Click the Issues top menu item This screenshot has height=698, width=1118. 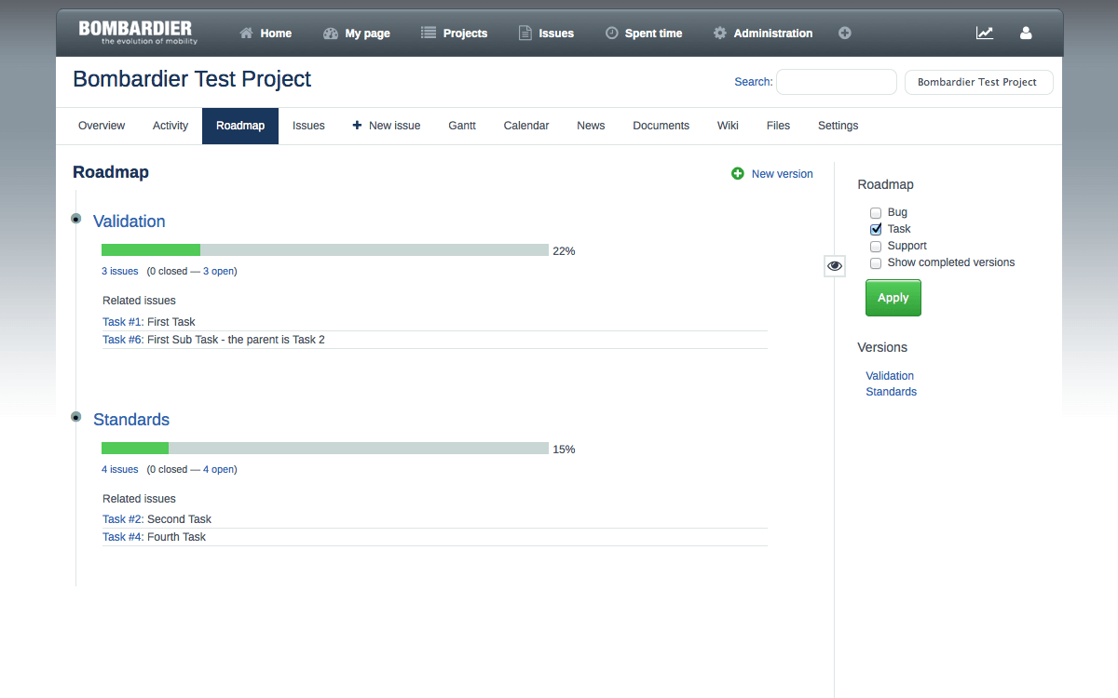click(x=546, y=33)
